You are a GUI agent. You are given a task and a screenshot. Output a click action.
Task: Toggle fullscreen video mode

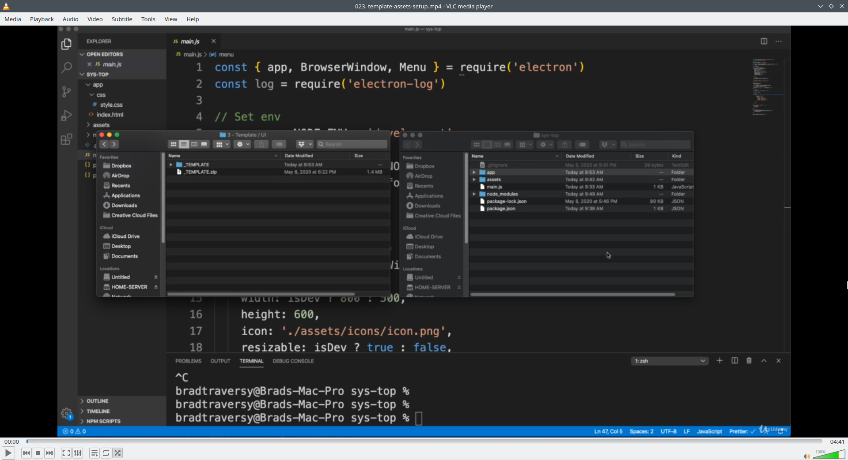pos(66,453)
